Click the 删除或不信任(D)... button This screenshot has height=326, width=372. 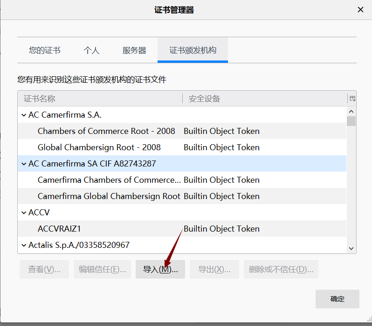(281, 269)
